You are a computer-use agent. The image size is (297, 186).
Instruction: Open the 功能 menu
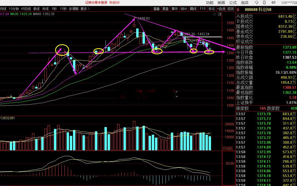[210, 3]
